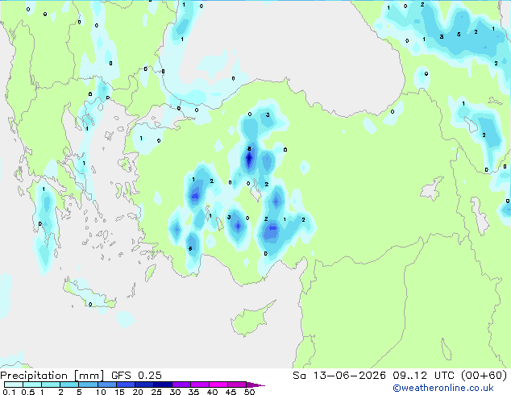Pick the 35–40 mm violet legend swatch
The width and height of the screenshot is (511, 395).
[x=199, y=385]
